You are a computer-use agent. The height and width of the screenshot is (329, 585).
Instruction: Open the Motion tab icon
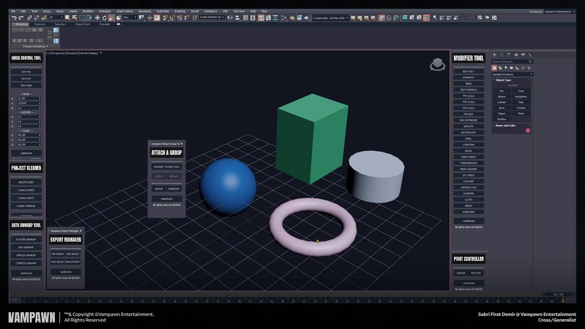coord(516,55)
